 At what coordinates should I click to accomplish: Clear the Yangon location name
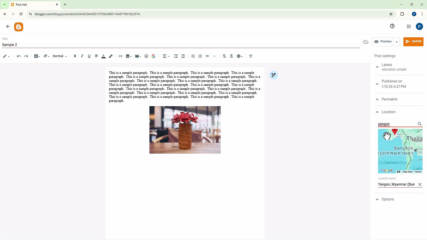[x=420, y=184]
